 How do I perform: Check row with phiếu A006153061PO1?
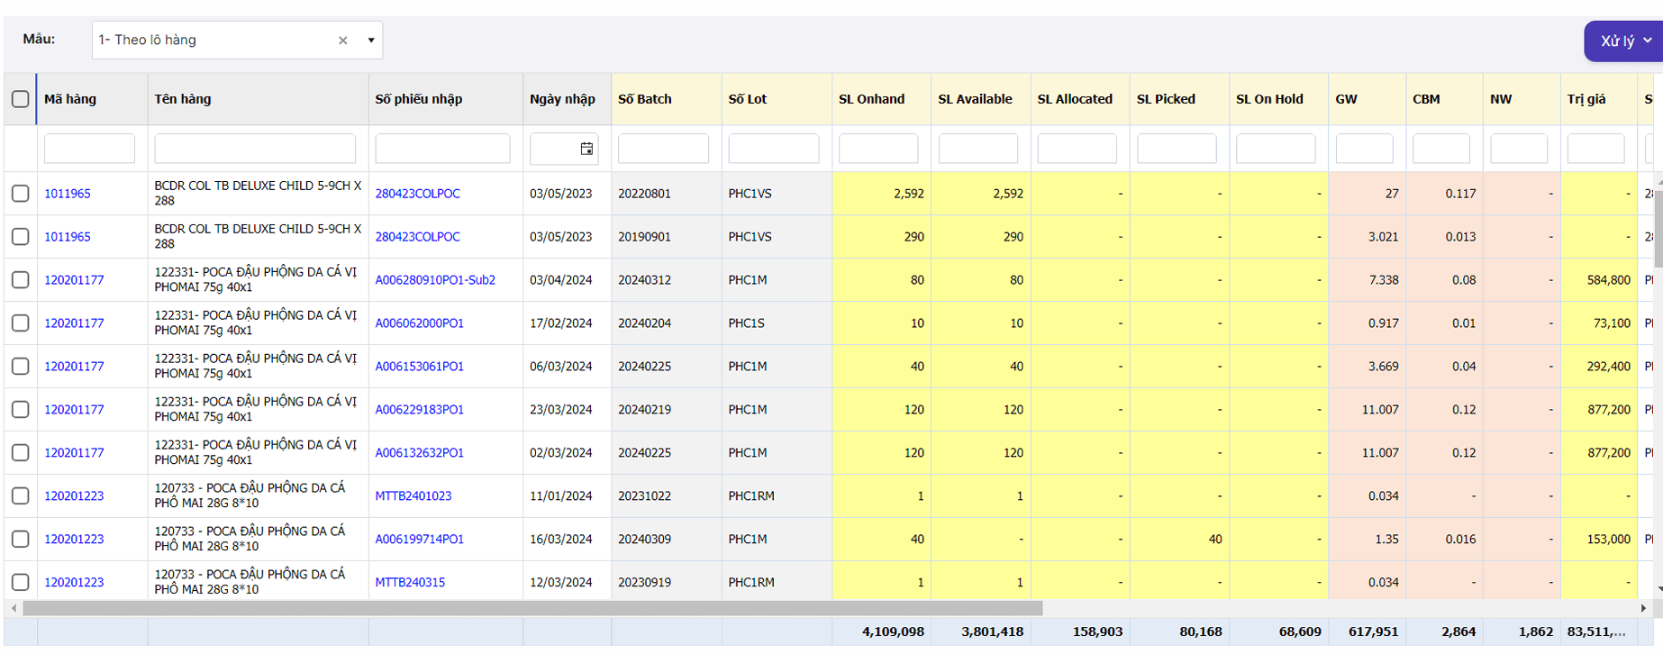20,367
